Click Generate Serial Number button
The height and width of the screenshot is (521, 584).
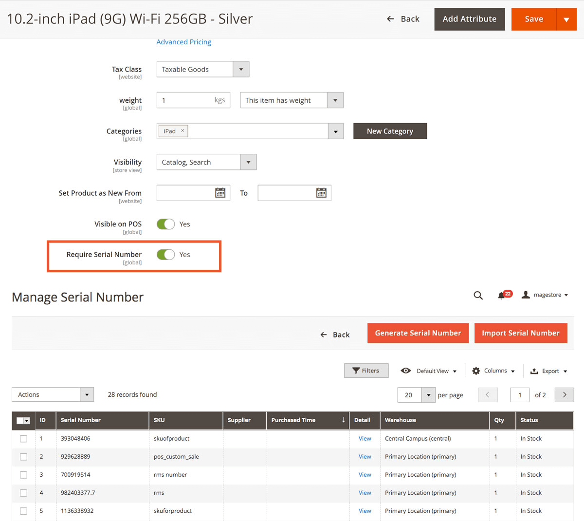tap(418, 333)
